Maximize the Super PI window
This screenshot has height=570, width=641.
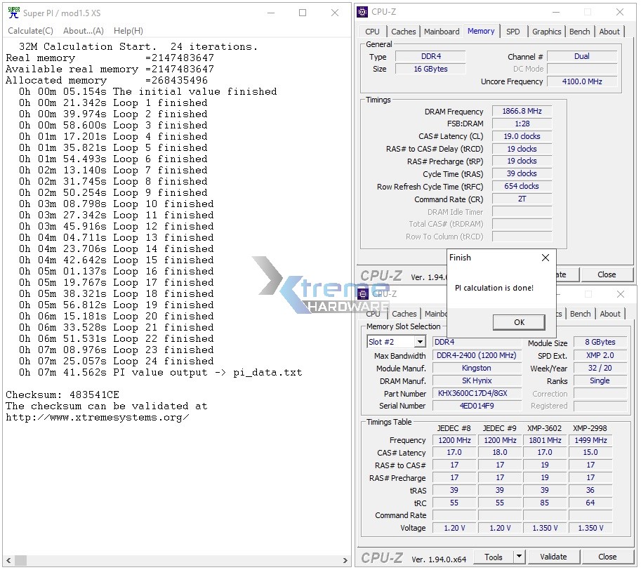pos(303,13)
